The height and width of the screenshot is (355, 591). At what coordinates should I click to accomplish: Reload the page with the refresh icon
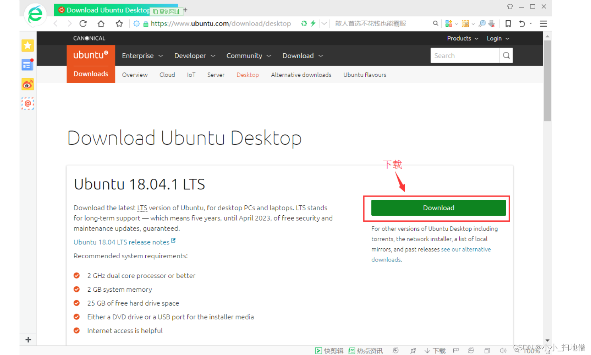pos(83,23)
